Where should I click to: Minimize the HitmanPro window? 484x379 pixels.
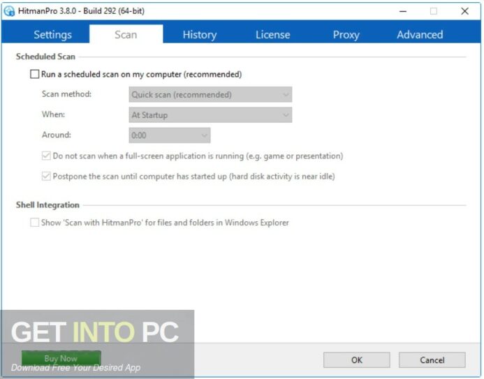tap(402, 11)
